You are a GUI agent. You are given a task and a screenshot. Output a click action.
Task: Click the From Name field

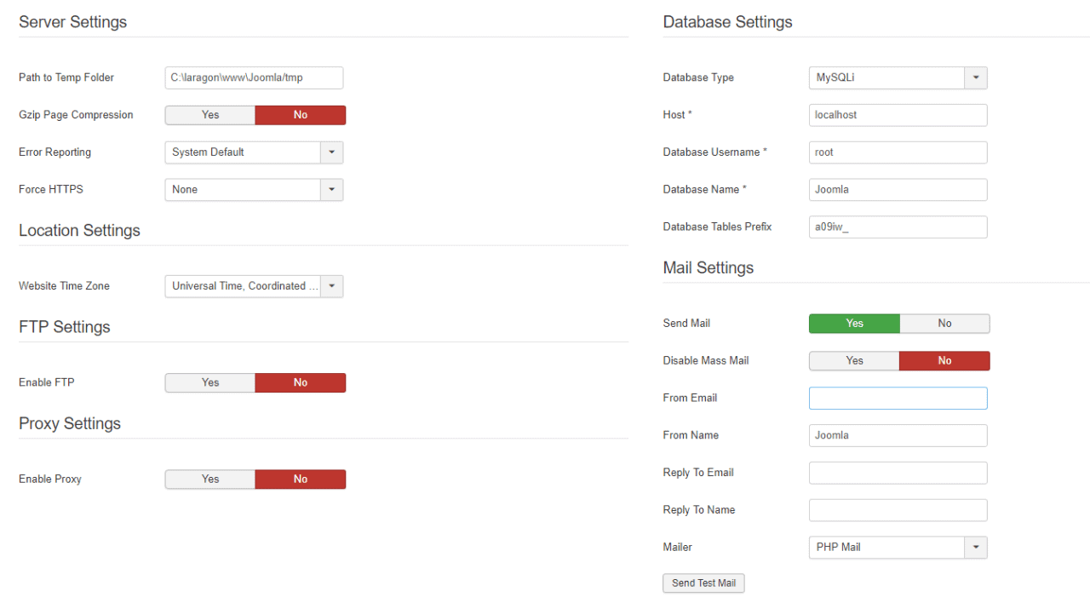tap(898, 436)
